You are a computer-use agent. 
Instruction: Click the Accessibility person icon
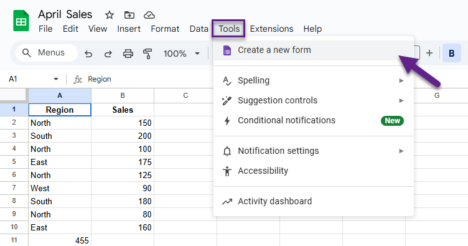point(227,171)
